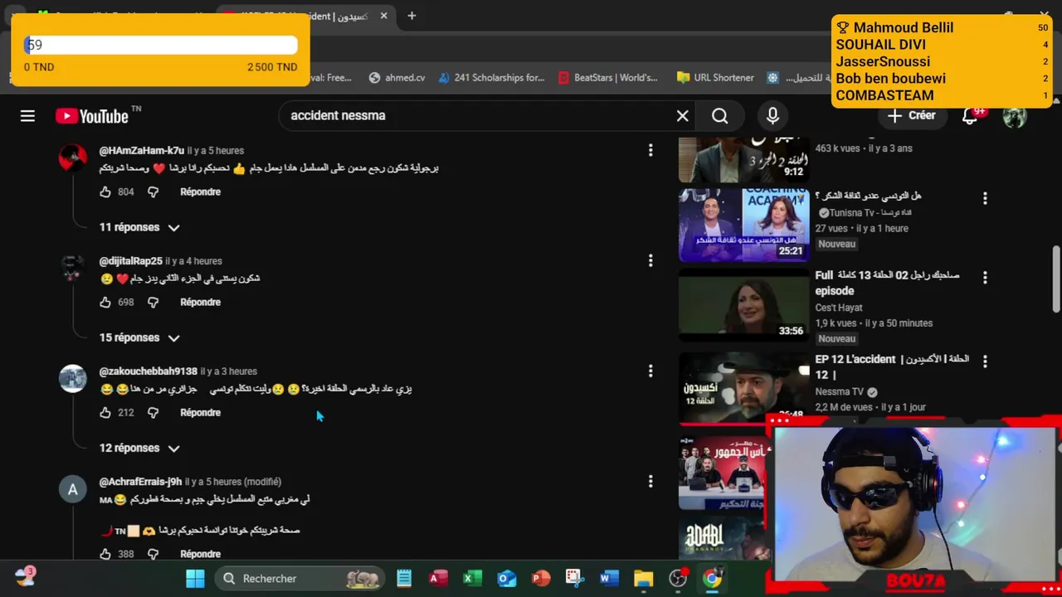Open the Nessma TV channel name link
The width and height of the screenshot is (1062, 597).
[x=839, y=391]
